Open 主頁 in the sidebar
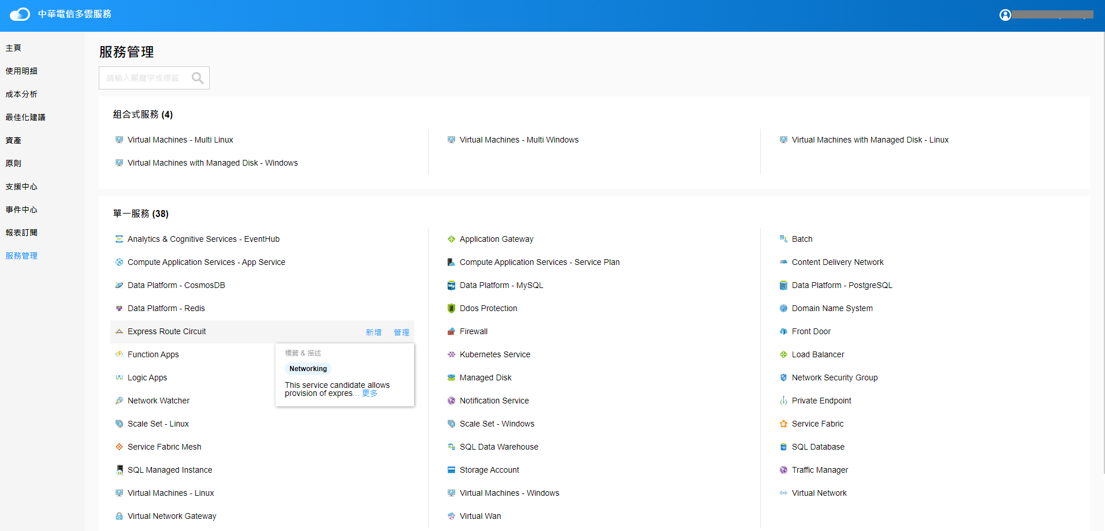Viewport: 1105px width, 531px height. 13,48
